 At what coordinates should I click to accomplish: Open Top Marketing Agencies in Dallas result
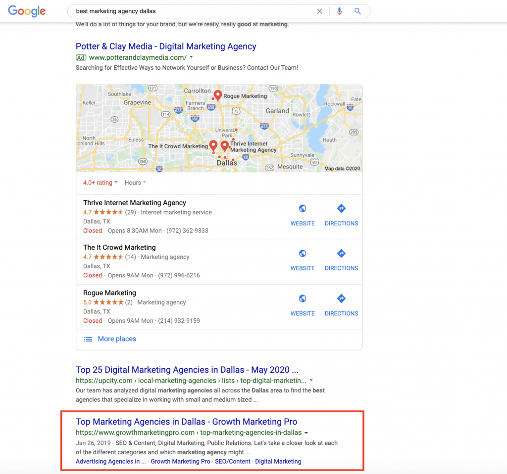click(x=186, y=422)
